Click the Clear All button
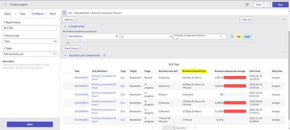Viewport: 290px width, 130px height. coord(246,20)
